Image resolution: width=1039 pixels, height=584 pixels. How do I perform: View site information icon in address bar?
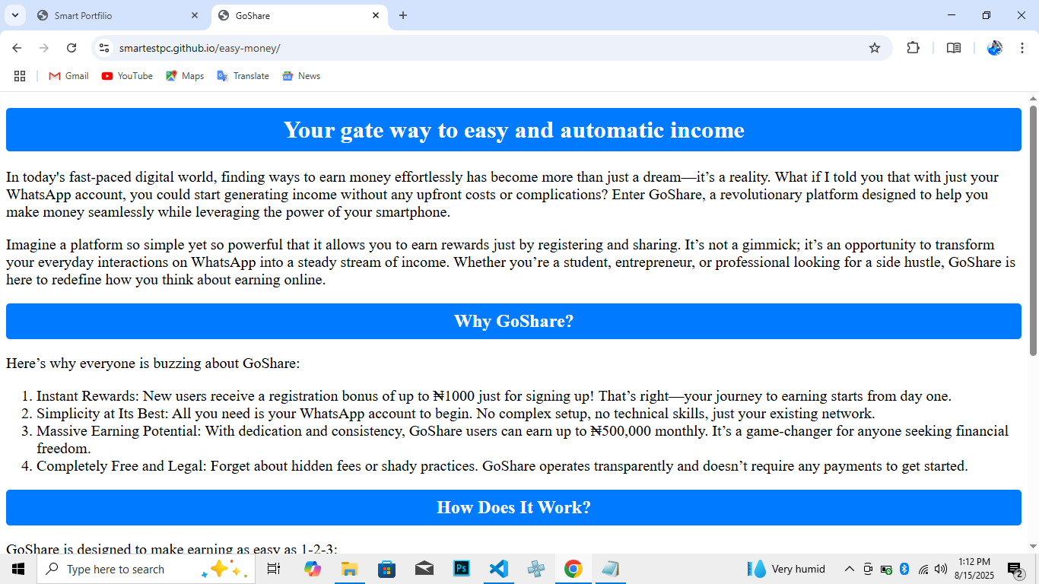(104, 48)
